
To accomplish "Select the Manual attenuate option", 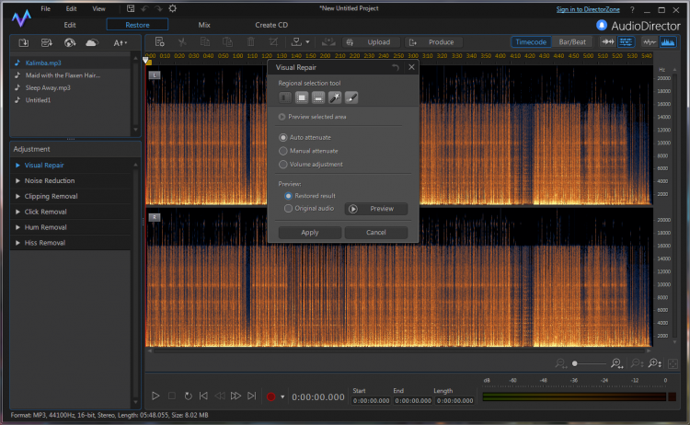I will tap(283, 150).
